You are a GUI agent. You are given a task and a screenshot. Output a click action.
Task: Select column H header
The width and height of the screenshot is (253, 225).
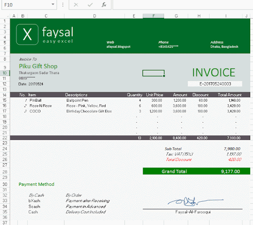pos(199,16)
